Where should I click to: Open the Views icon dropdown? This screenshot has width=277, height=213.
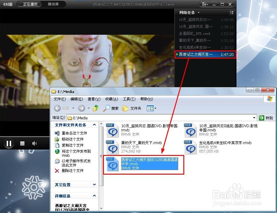click(151, 108)
